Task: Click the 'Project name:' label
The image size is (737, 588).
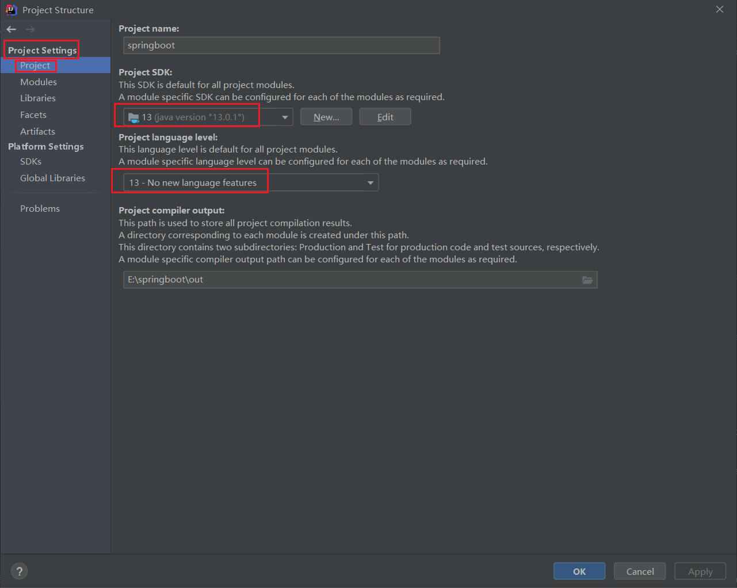Action: click(149, 29)
